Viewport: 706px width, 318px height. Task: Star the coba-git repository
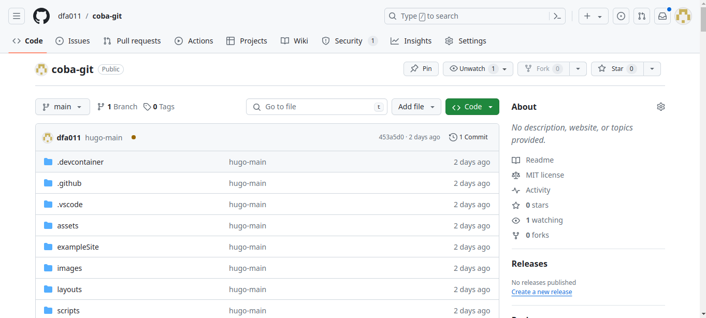pos(617,69)
